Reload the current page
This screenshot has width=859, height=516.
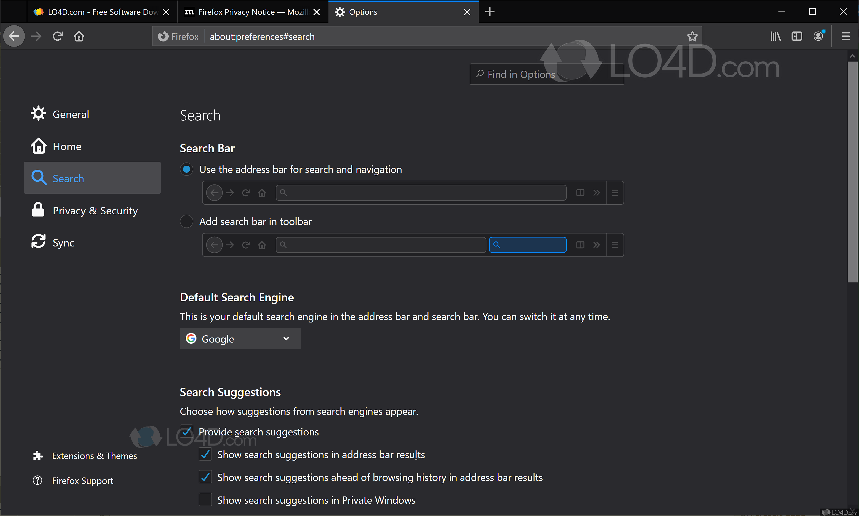pos(57,36)
